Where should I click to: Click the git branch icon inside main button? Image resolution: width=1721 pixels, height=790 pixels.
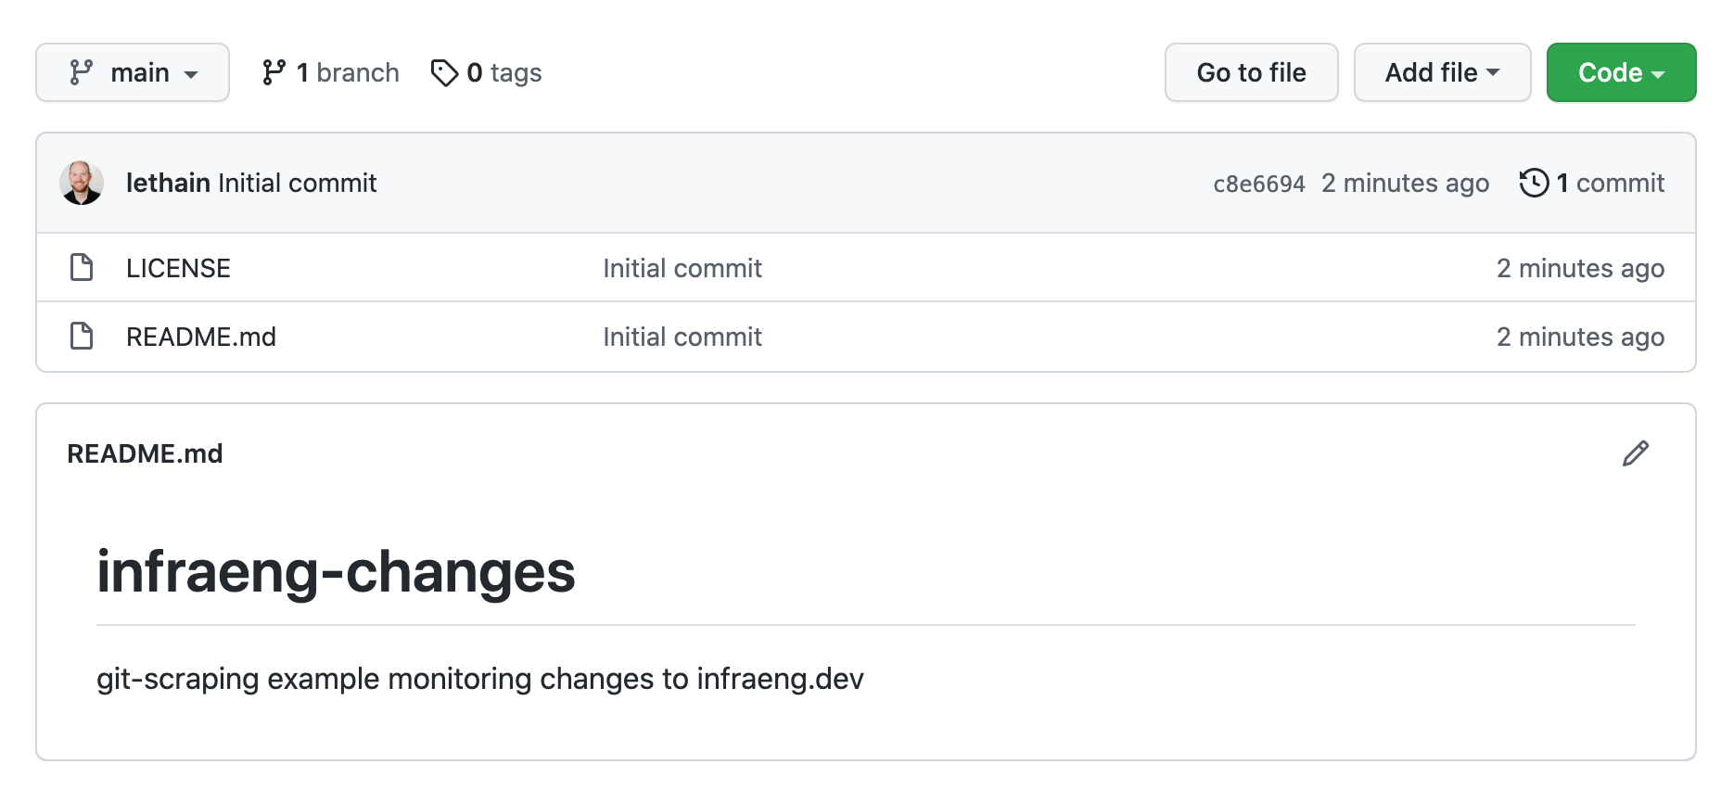click(82, 72)
